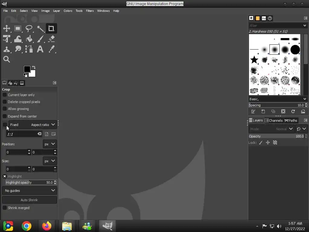Screen dimensions: 309x232
Task: Select the Color Picker eyedropper tool
Action: [51, 49]
